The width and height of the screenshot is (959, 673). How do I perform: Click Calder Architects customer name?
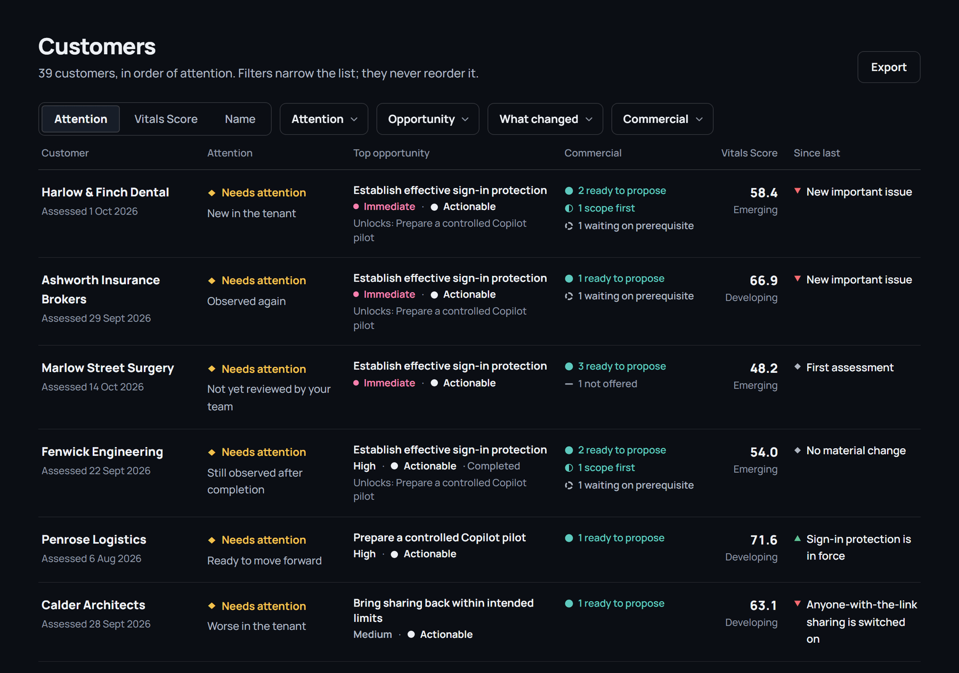(93, 605)
